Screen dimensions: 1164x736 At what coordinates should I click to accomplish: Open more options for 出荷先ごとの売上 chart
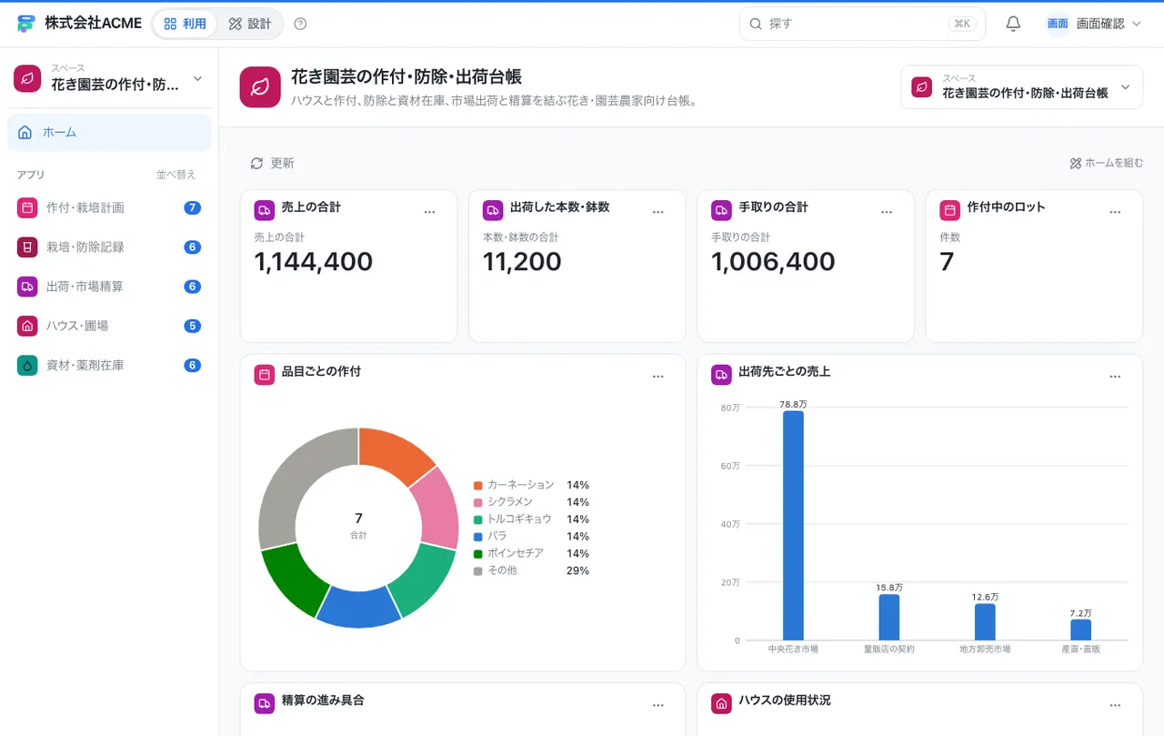[x=1115, y=377]
